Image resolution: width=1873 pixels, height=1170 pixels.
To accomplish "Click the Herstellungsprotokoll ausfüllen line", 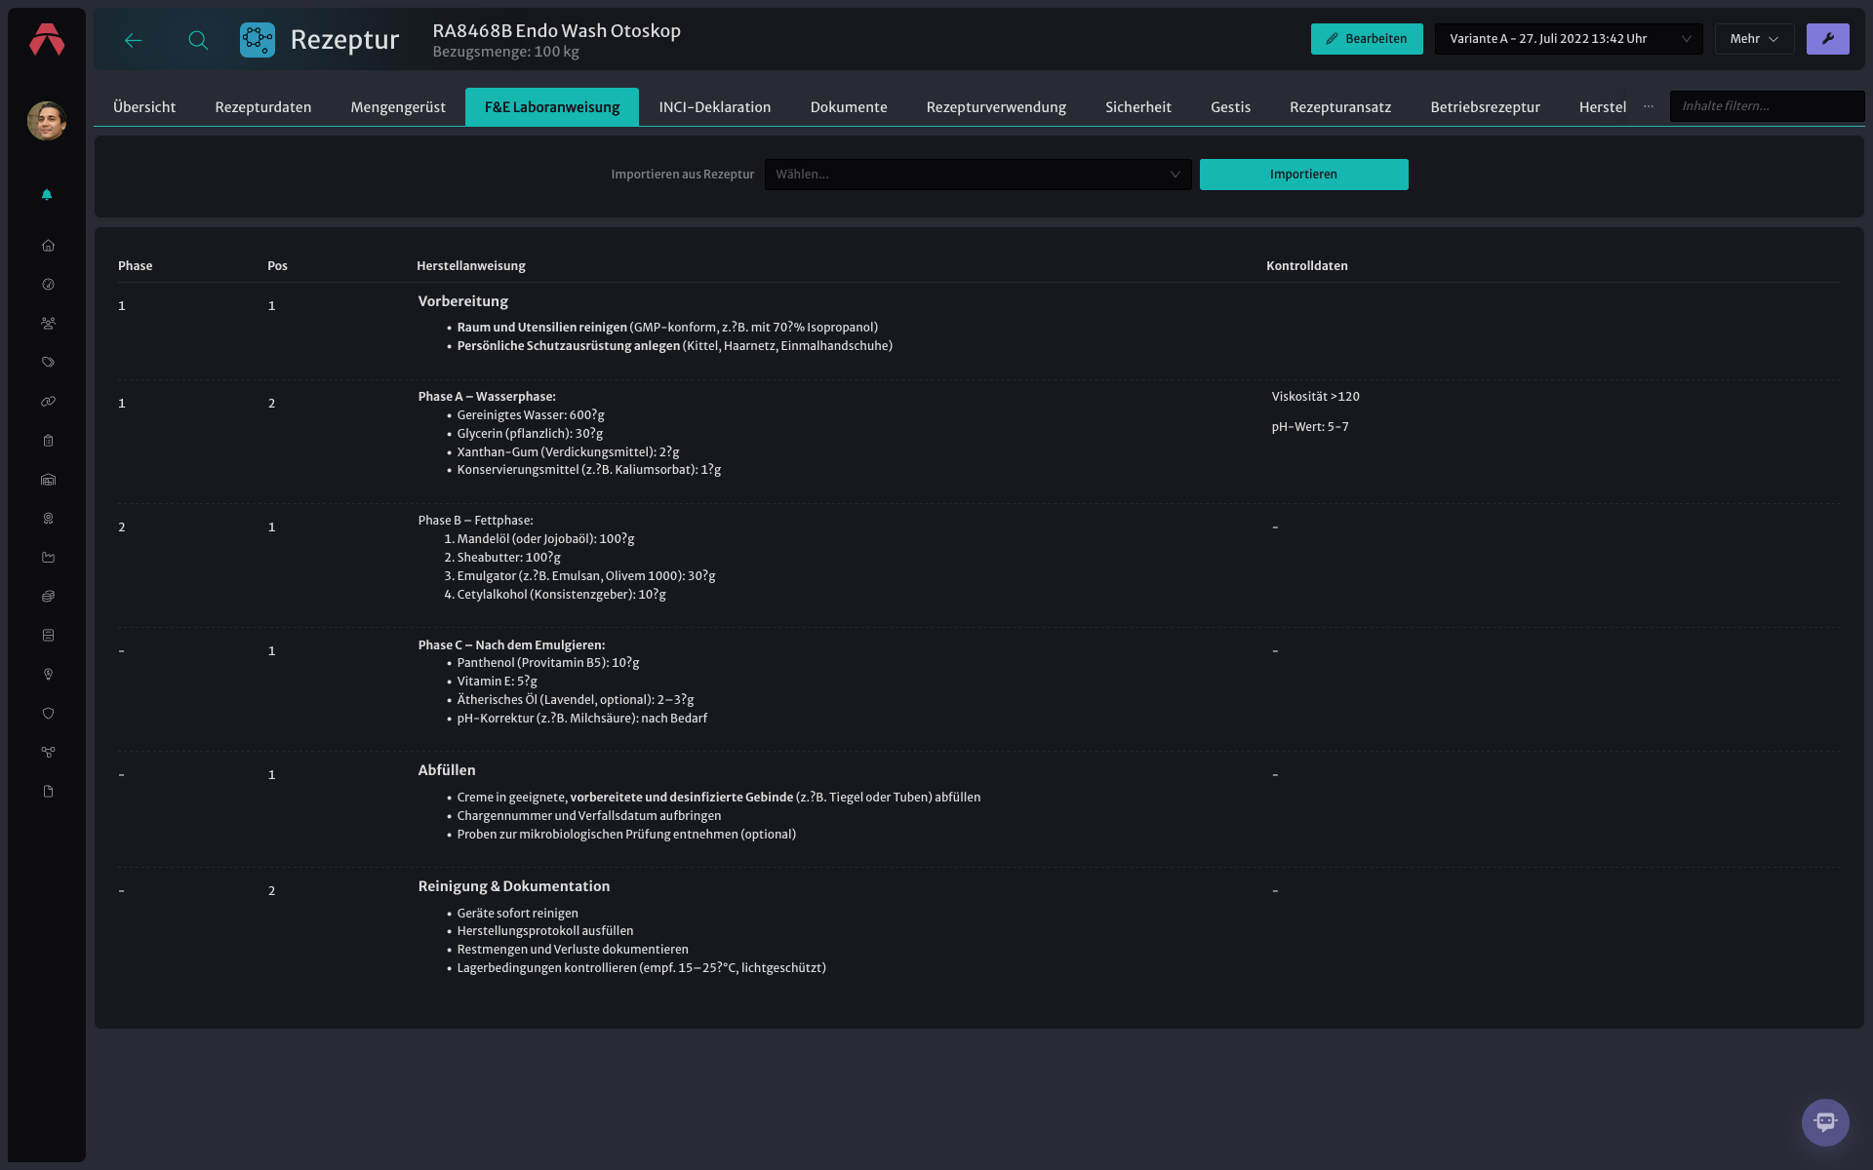I will point(545,931).
